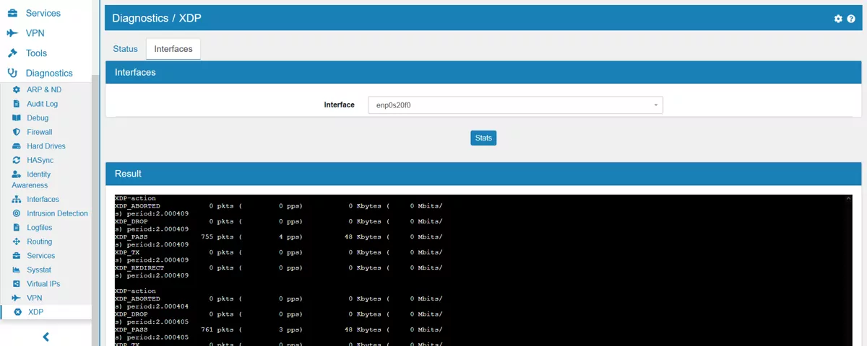This screenshot has height=346, width=867.
Task: Open Firewall diagnostics link
Action: (40, 132)
